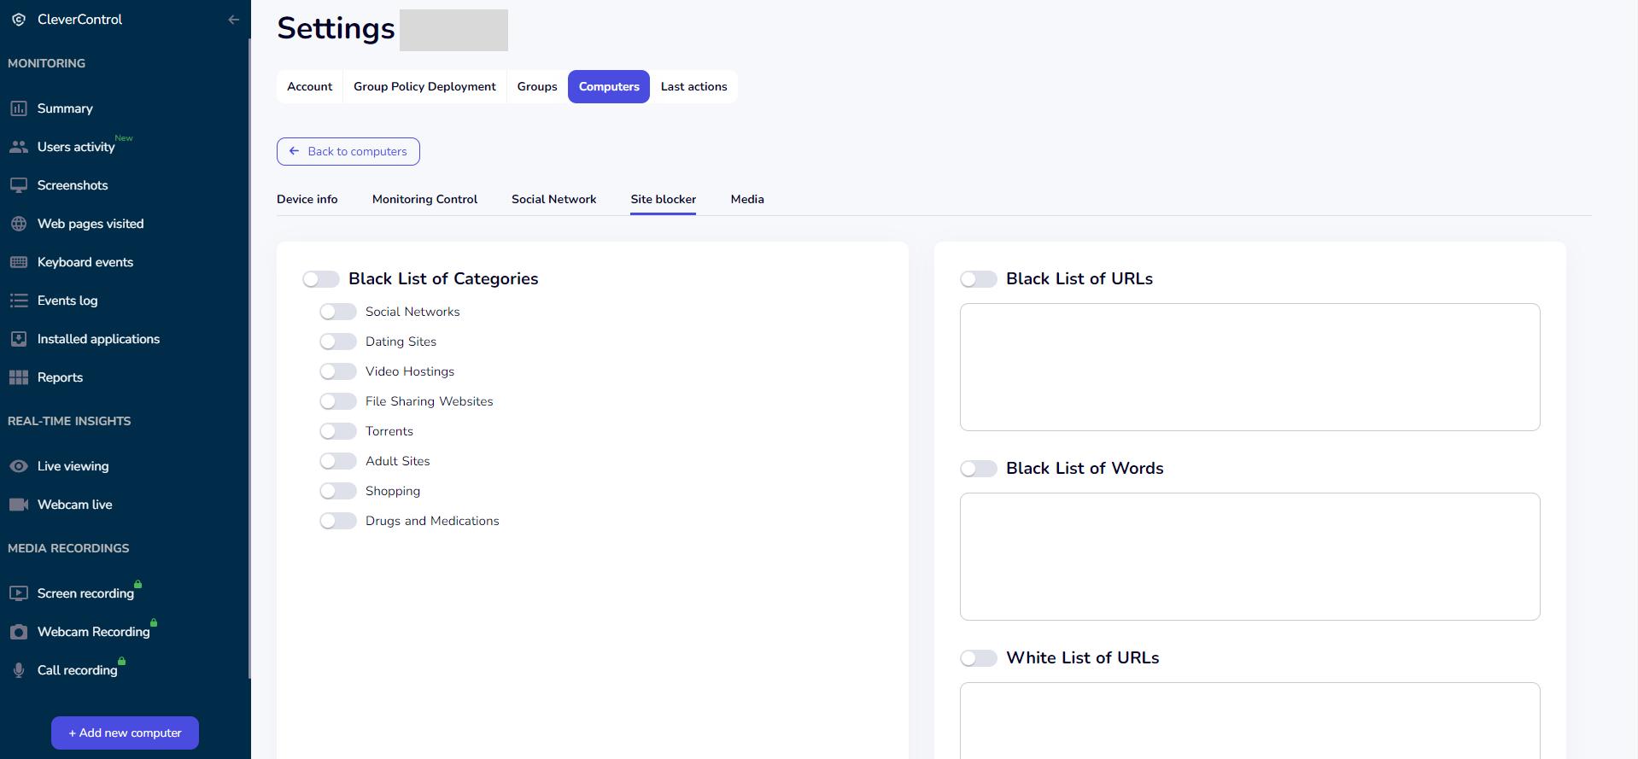
Task: Click inside the Black List of URLs textbox
Action: click(1249, 367)
